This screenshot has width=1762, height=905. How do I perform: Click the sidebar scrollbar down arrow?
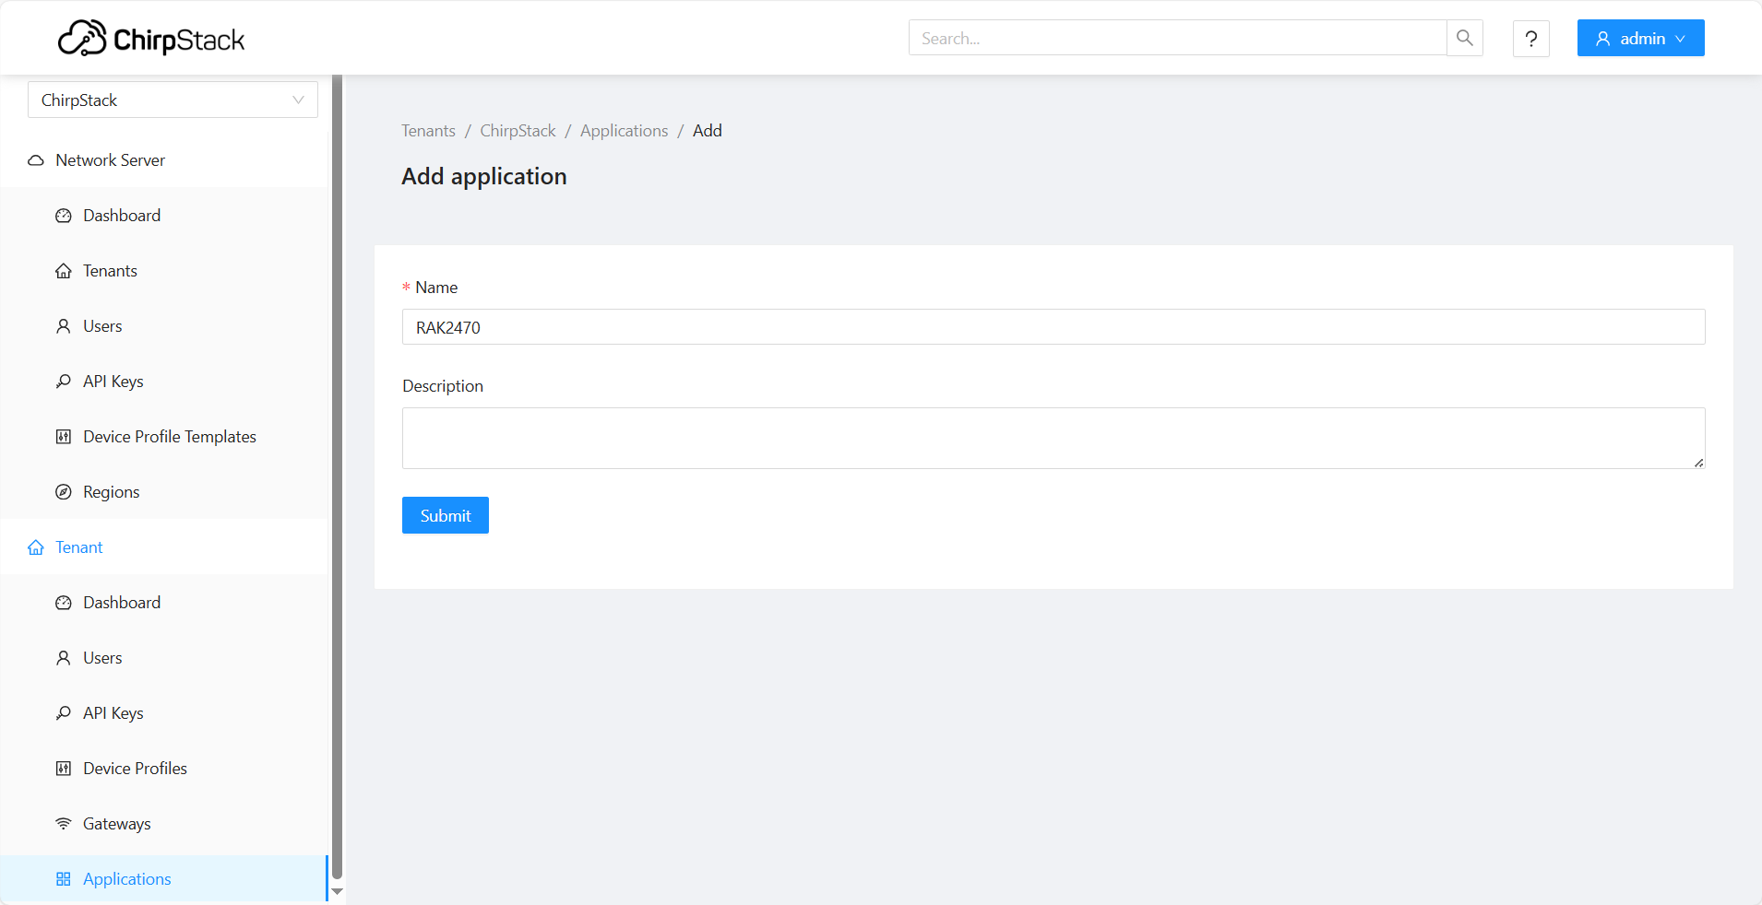click(338, 892)
